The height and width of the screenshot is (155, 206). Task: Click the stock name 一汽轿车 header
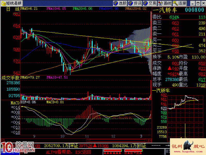pyautogui.click(x=165, y=10)
